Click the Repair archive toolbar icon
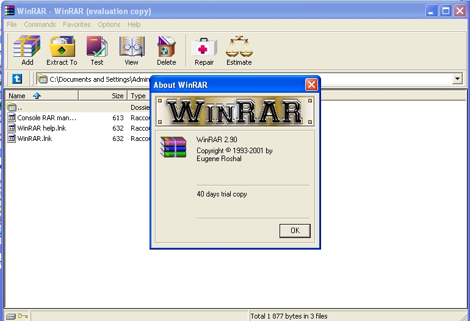 (x=204, y=47)
